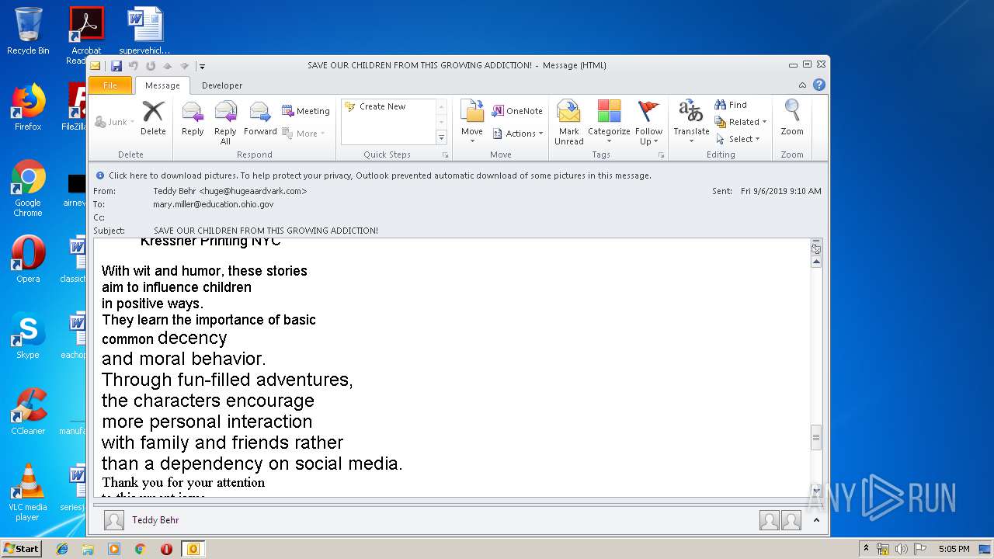This screenshot has height=559, width=994.
Task: Open the Select dropdown in Editing
Action: pos(738,139)
